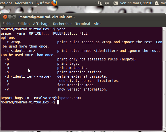Launch Firefox from the top panel
Screen dimensions: 166x132
click(x=54, y=3)
